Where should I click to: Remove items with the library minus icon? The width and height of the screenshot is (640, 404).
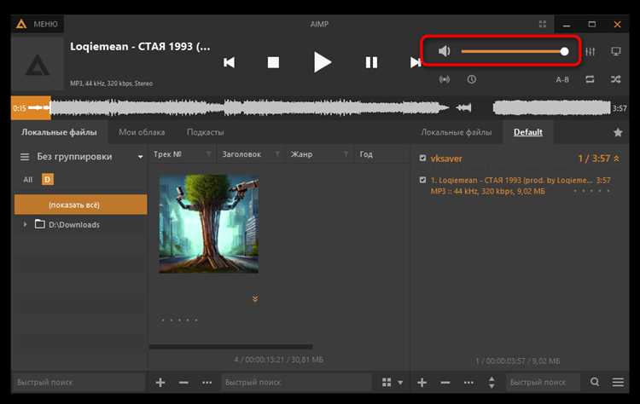[183, 383]
